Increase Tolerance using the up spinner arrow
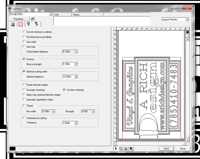 (76, 122)
